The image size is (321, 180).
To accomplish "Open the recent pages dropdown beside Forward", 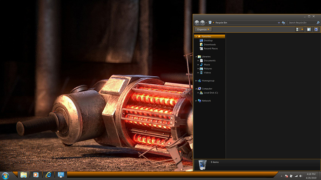I will [207, 23].
